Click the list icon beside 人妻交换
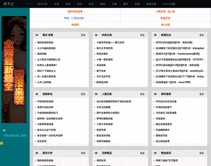211x166 pixels. click(x=96, y=94)
